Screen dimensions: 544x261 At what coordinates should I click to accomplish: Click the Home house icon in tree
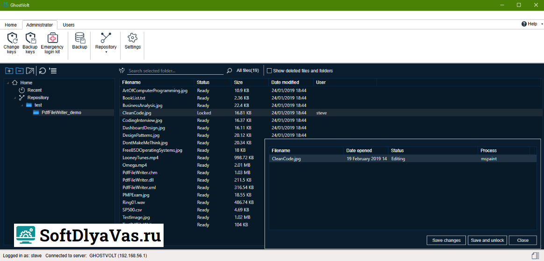(x=14, y=83)
